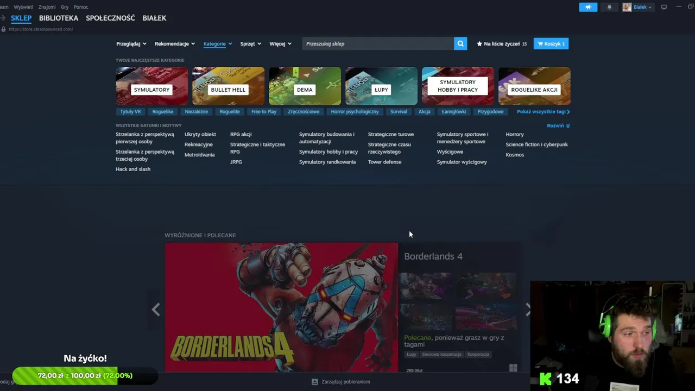Expand the Rekomendacje dropdown
Image resolution: width=695 pixels, height=391 pixels.
(175, 43)
